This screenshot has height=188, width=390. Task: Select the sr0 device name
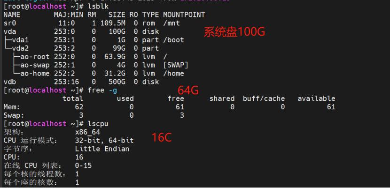click(10, 23)
